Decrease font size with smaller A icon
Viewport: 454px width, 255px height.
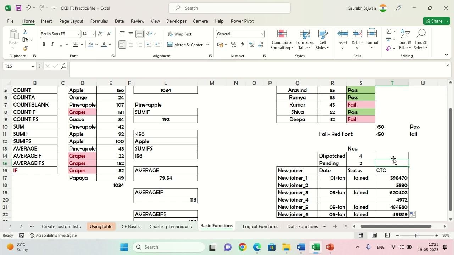point(109,34)
